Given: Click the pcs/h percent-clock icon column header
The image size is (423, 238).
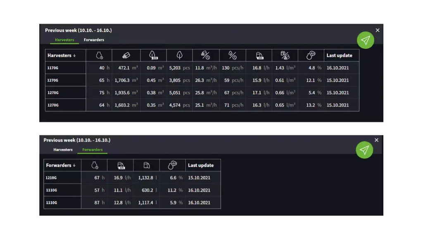Looking at the screenshot, I should [x=233, y=55].
